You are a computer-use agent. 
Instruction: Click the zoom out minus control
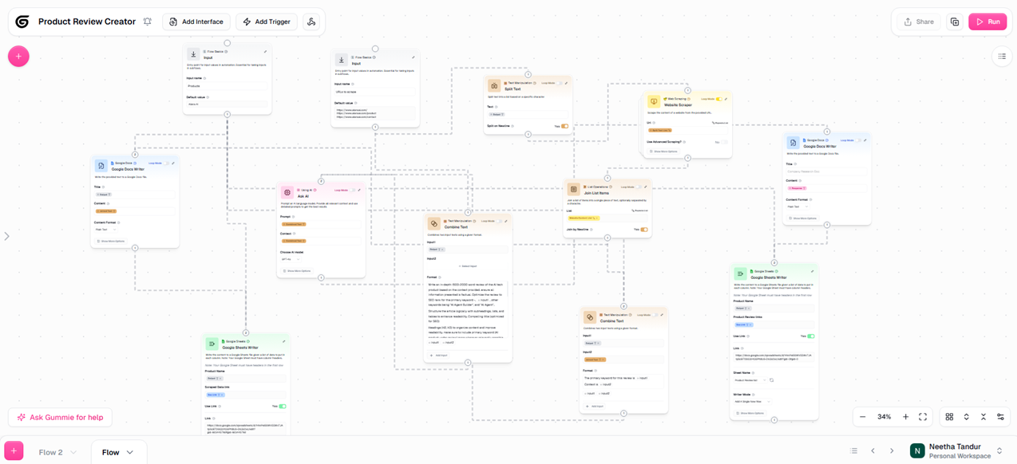tap(863, 416)
